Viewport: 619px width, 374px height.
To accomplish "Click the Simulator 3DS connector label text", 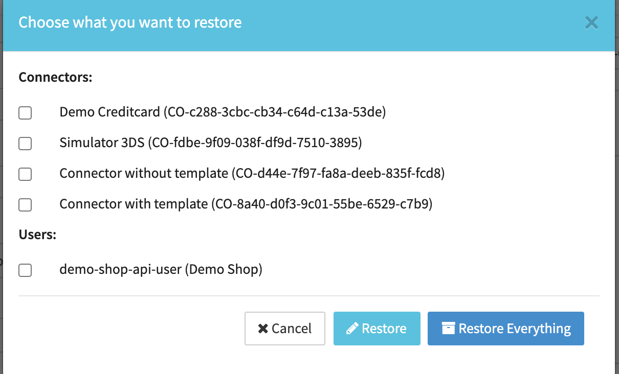I will (210, 143).
